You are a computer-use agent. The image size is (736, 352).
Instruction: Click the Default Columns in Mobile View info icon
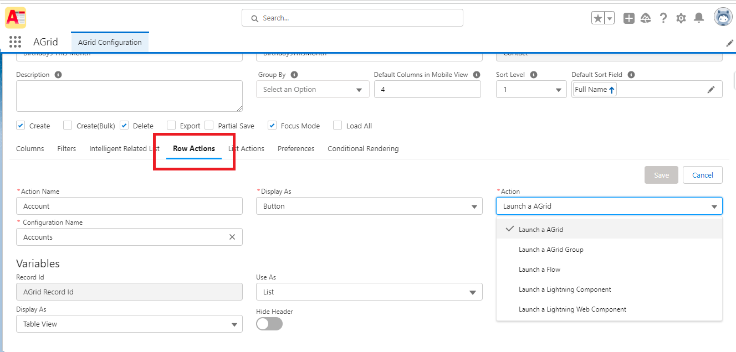477,75
